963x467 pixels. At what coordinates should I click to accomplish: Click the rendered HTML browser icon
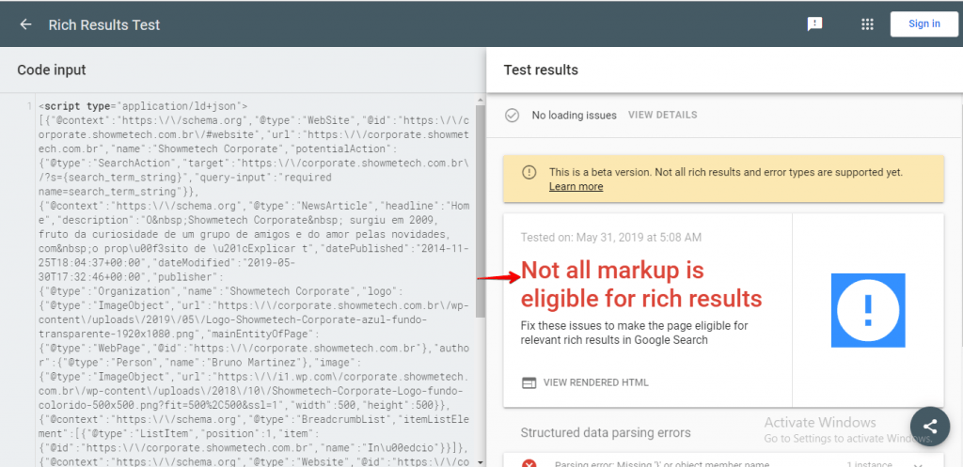pyautogui.click(x=529, y=382)
